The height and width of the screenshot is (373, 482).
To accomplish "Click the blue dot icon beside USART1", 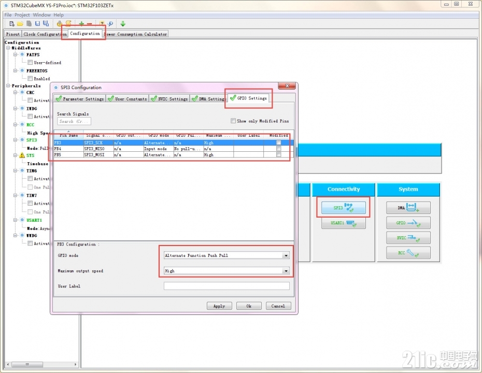I will point(22,220).
